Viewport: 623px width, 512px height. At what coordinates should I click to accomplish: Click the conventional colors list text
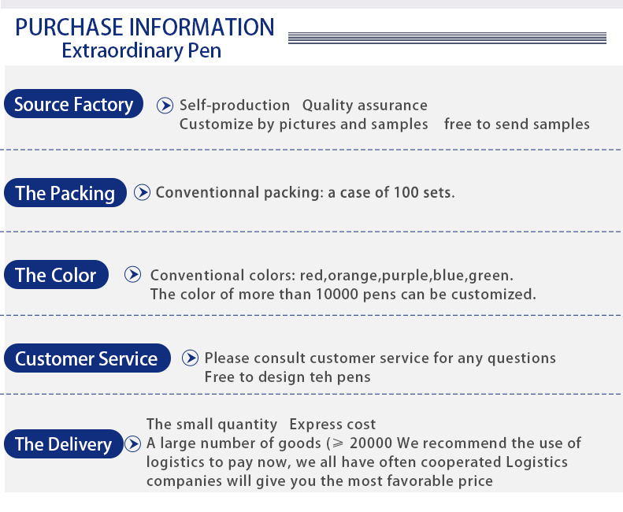tap(332, 276)
